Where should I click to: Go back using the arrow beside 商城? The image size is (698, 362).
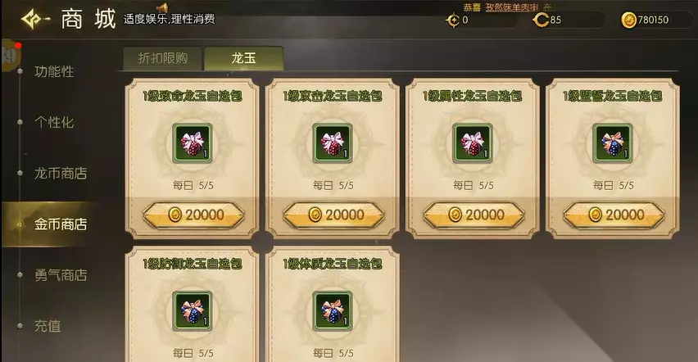coord(34,19)
